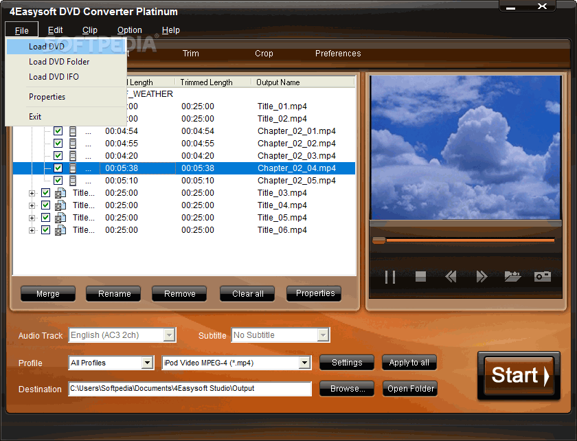This screenshot has height=441, width=577.
Task: Choose Load DVD Folder menu entry
Action: (67, 61)
